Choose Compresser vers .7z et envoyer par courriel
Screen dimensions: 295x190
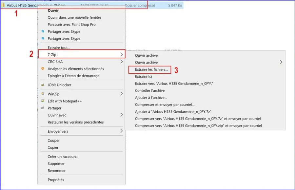198,119
